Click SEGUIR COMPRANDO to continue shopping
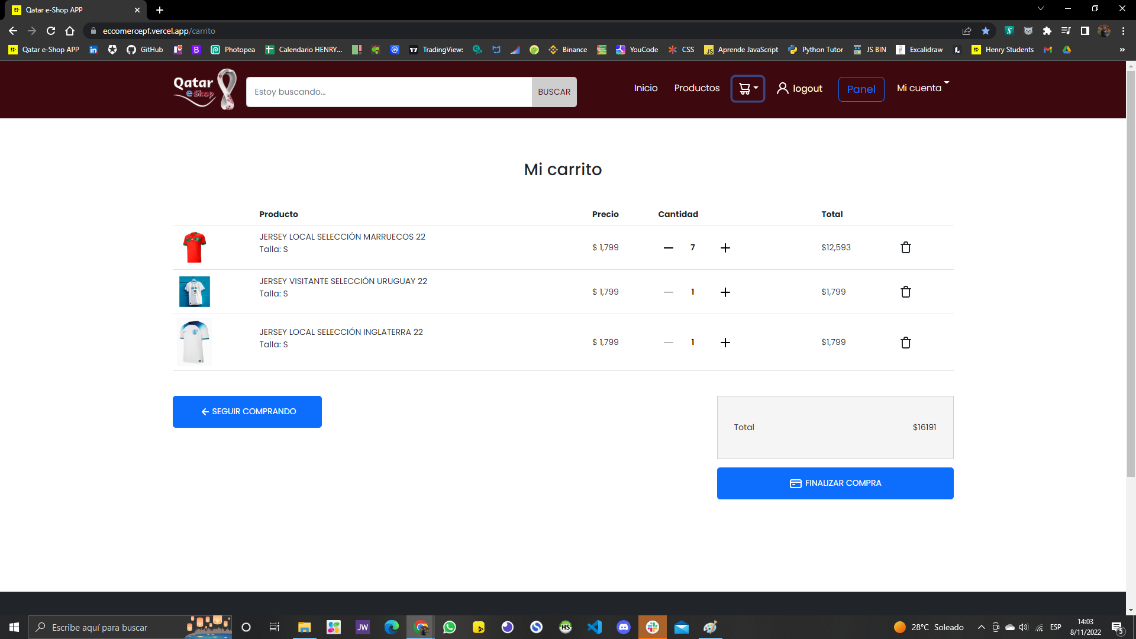 click(247, 411)
